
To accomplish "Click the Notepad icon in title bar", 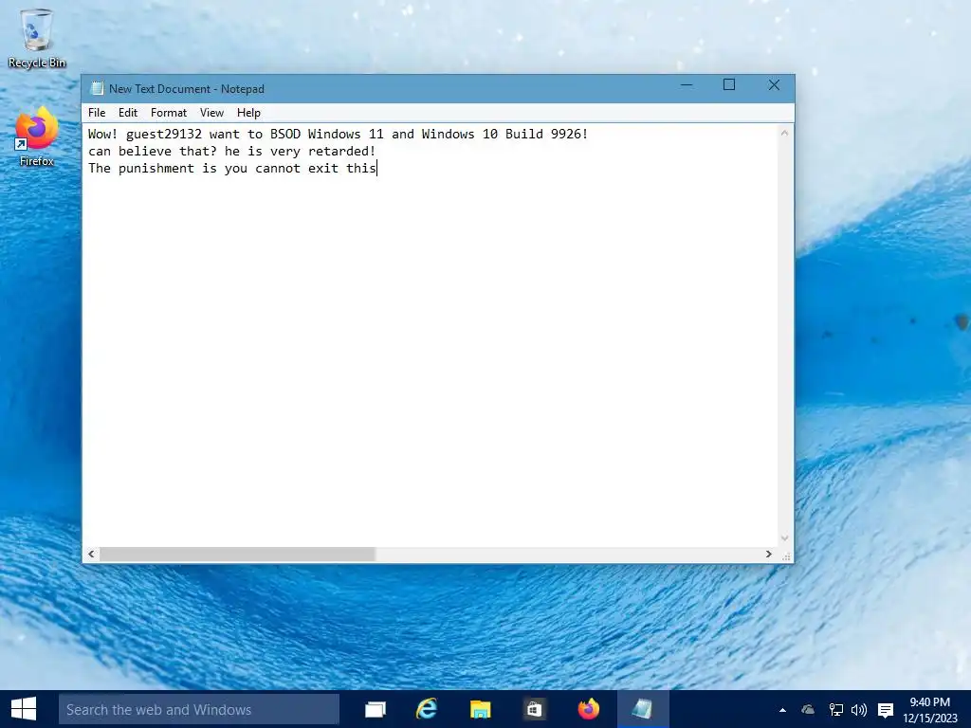I will [98, 88].
